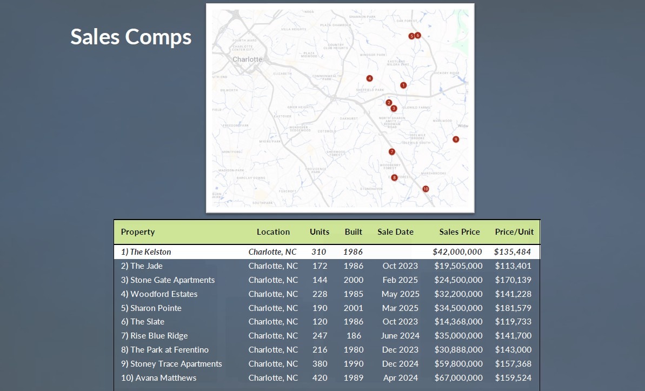This screenshot has width=645, height=391.
Task: Select The Kelston price per unit $135,484
Action: 512,252
